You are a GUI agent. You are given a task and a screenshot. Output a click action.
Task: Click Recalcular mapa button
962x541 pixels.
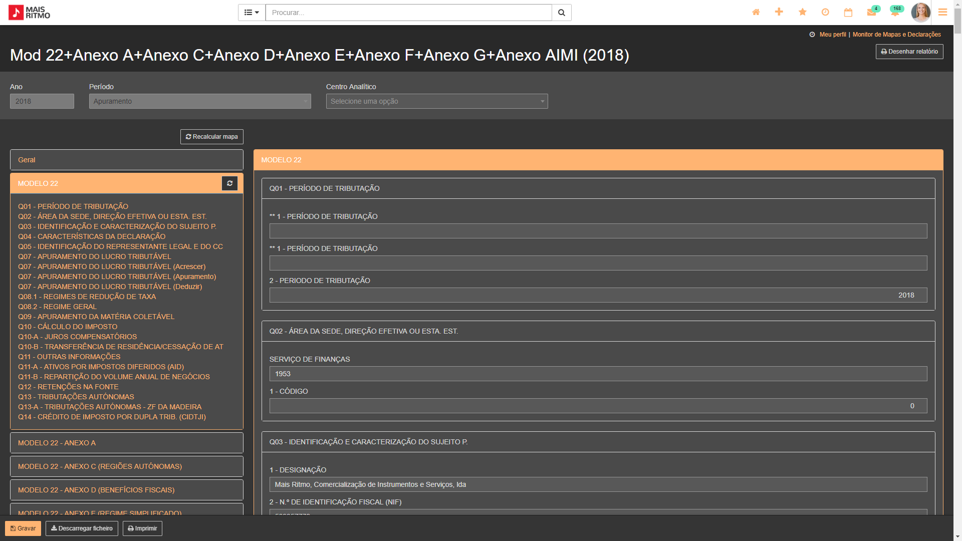[x=212, y=137]
